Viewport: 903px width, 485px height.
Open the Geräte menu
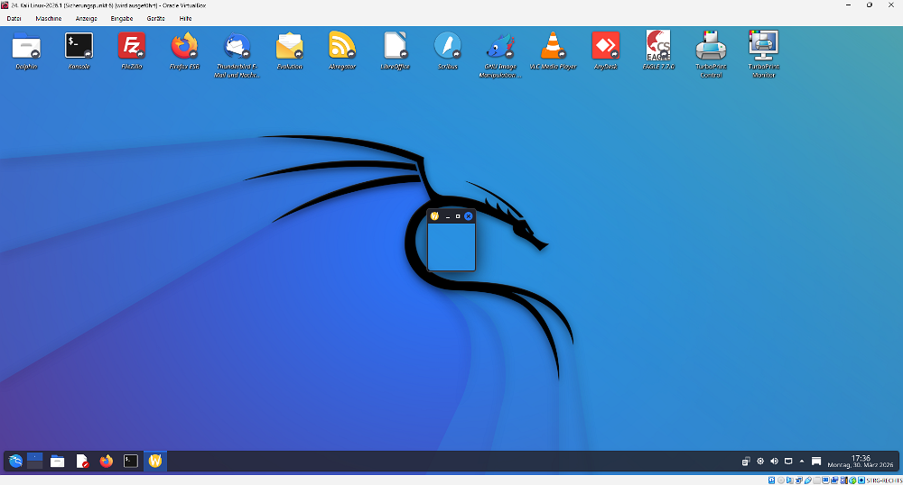(x=155, y=18)
